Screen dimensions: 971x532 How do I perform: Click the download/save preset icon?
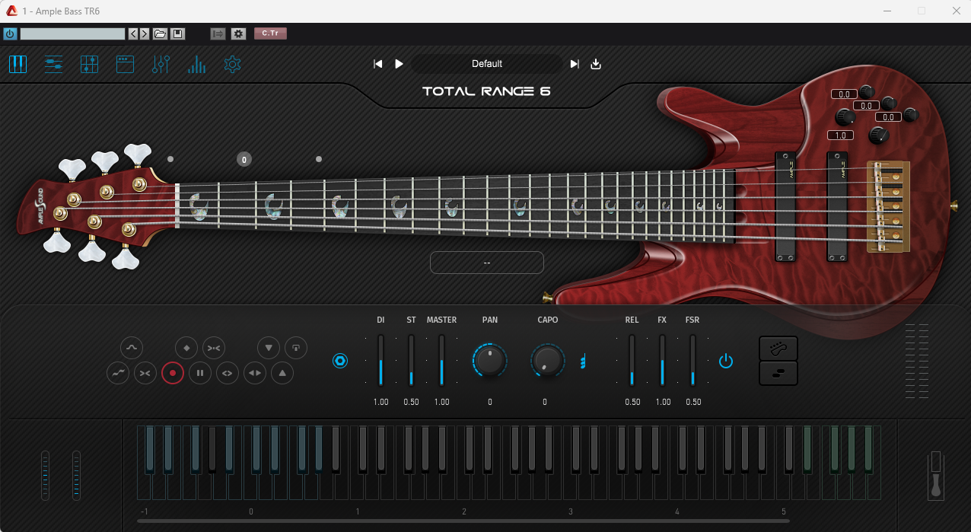[x=596, y=64]
